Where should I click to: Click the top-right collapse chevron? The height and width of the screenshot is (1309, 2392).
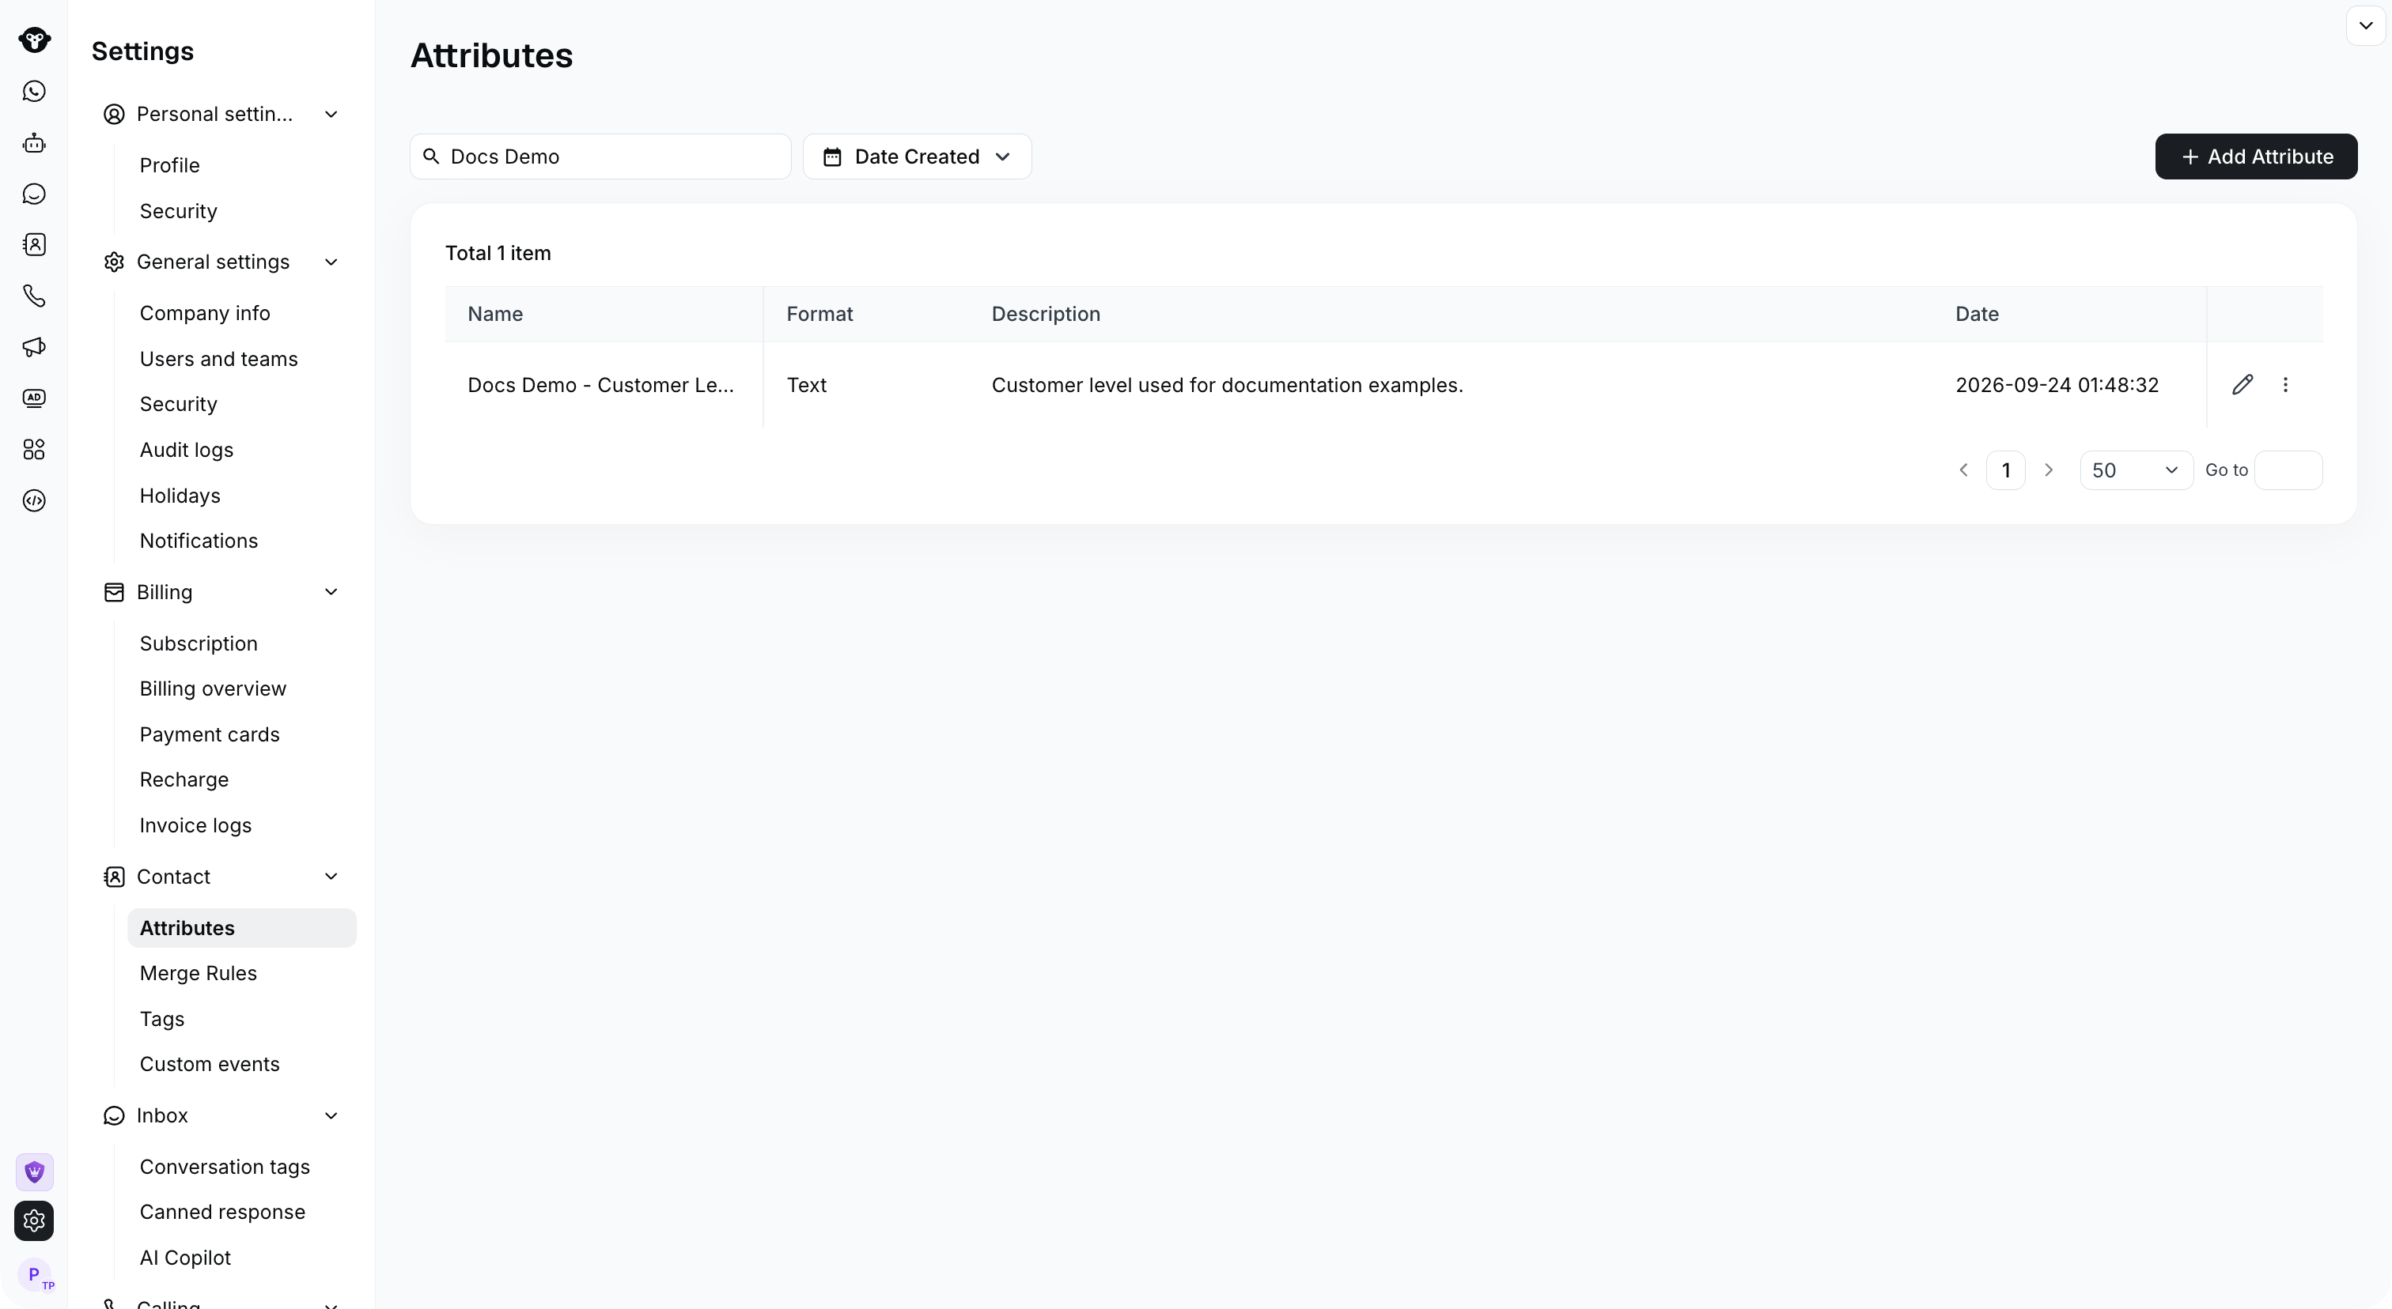coord(2365,26)
